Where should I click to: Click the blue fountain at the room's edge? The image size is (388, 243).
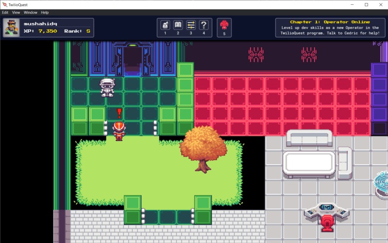click(x=381, y=184)
